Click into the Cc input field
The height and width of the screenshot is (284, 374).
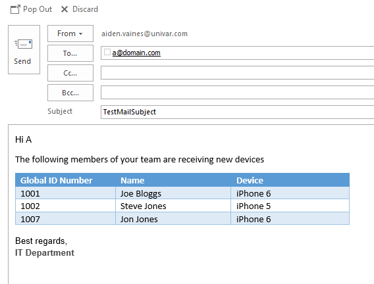click(237, 73)
